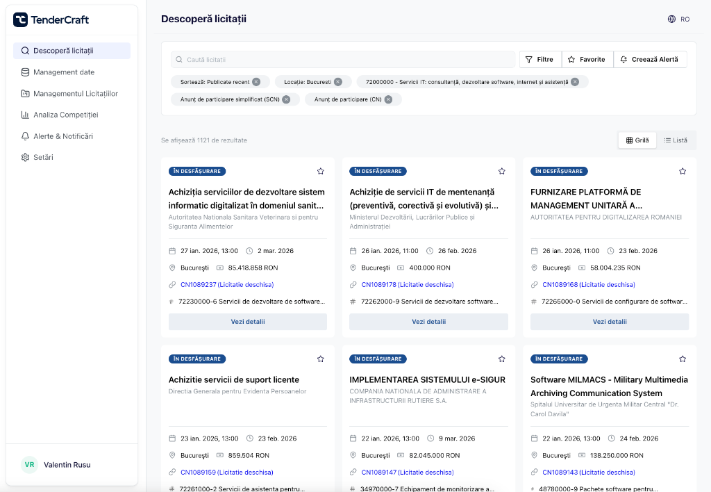
Task: Toggle favorite star on FURNIZARE PLATFORMĂ card
Action: point(683,171)
